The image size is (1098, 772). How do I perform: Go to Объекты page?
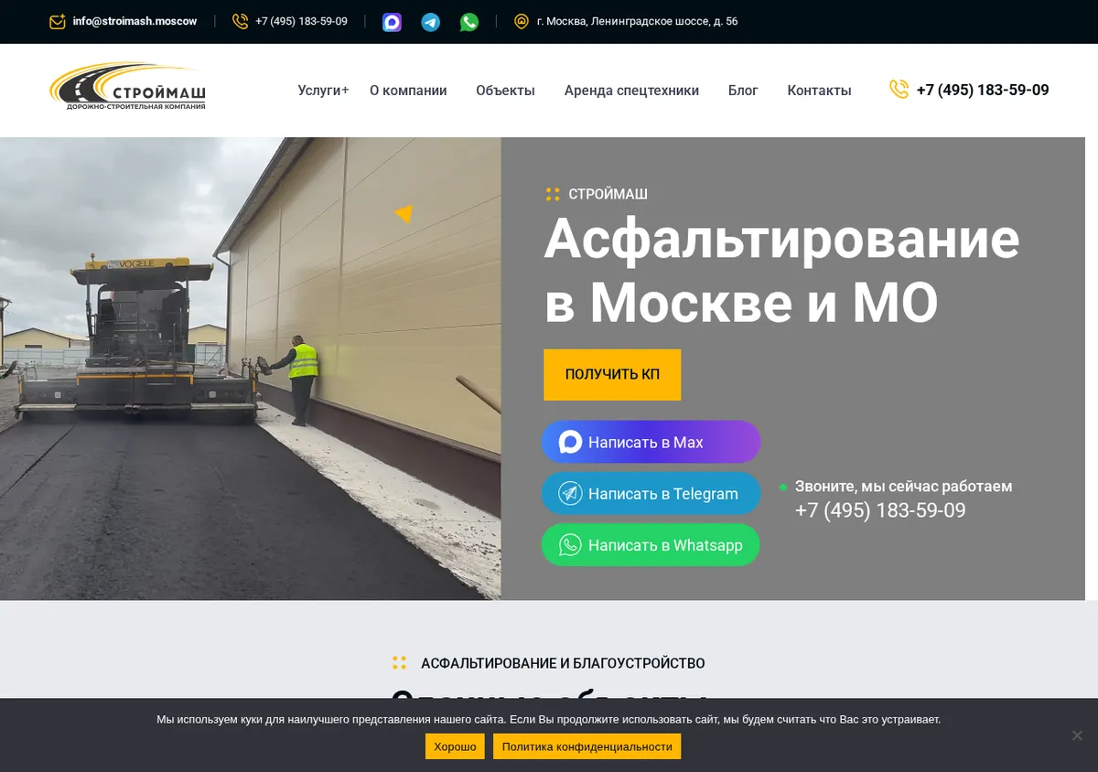point(505,91)
